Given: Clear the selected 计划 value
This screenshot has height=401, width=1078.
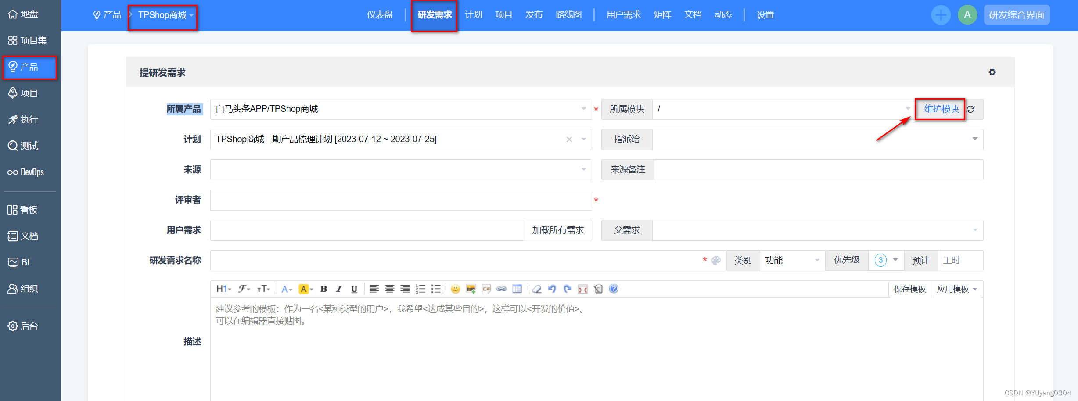Looking at the screenshot, I should click(x=569, y=140).
